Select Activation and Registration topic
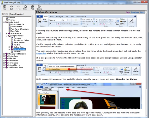 (20, 29)
